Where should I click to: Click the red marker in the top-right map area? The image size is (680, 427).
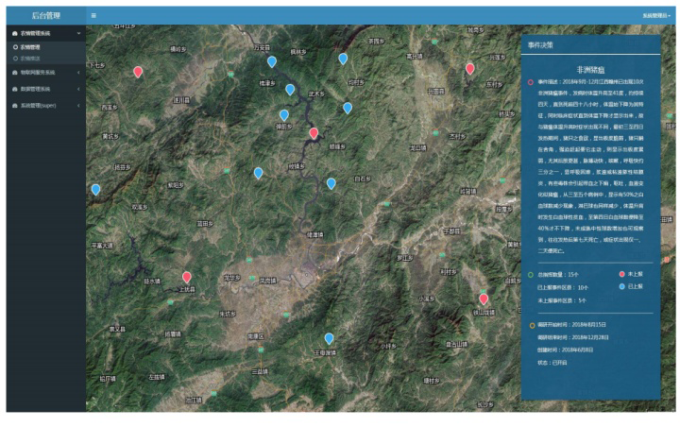469,68
